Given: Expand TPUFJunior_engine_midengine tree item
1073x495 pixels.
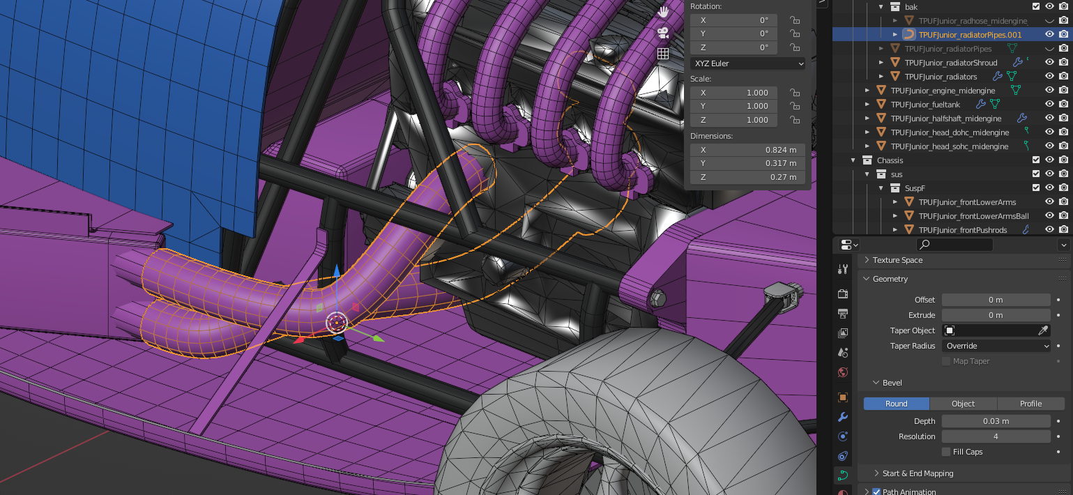Looking at the screenshot, I should point(867,91).
